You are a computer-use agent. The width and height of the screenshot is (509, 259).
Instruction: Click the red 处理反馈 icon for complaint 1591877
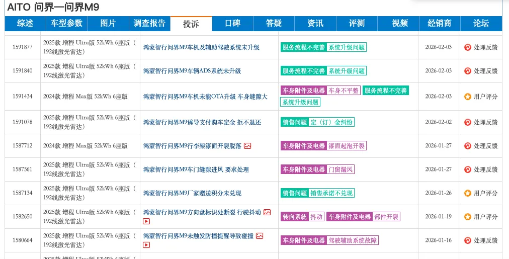[467, 47]
